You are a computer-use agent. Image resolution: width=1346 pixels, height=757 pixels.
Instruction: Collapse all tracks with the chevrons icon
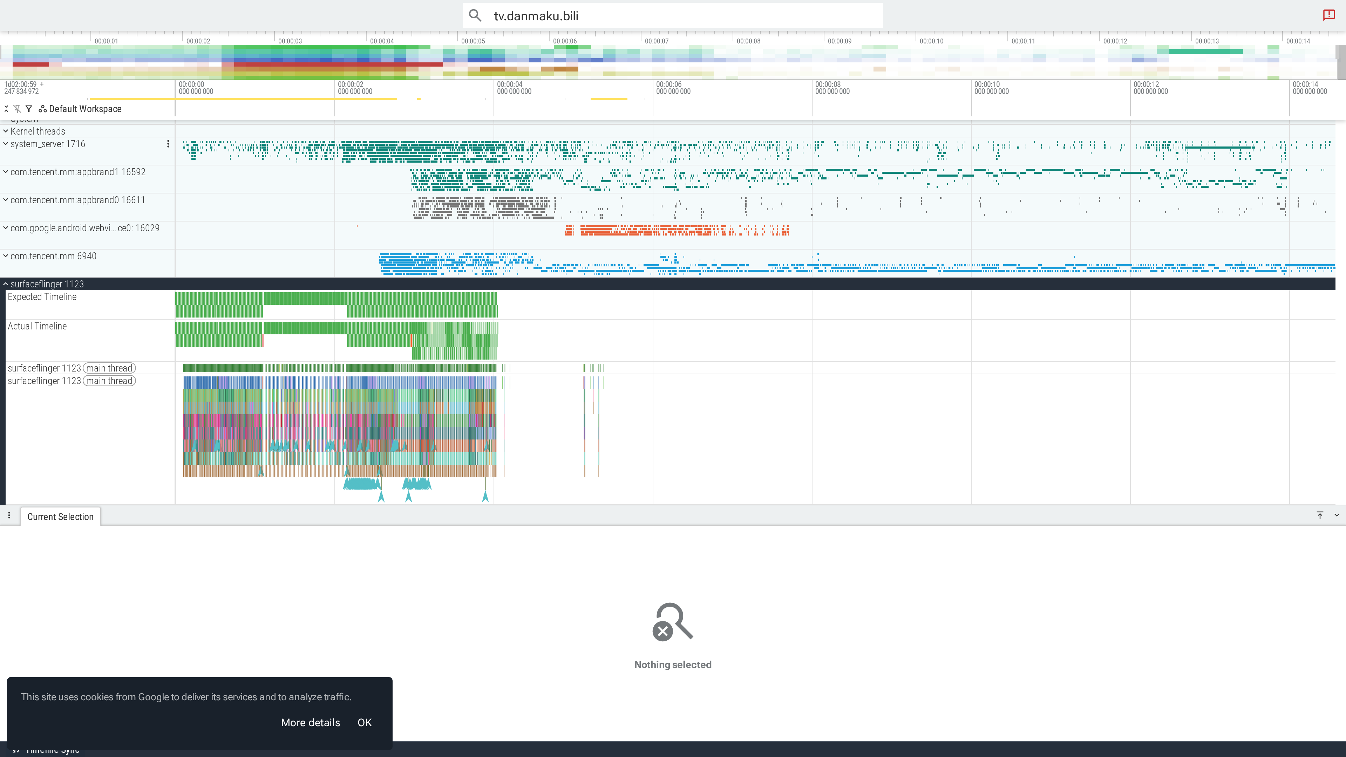pyautogui.click(x=6, y=109)
